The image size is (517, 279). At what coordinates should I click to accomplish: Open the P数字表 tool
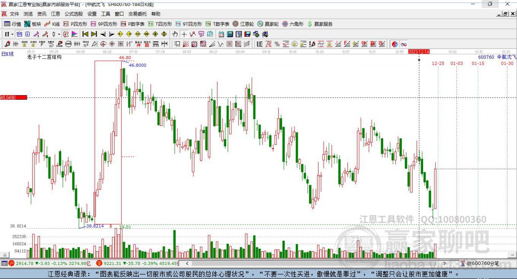point(133,24)
